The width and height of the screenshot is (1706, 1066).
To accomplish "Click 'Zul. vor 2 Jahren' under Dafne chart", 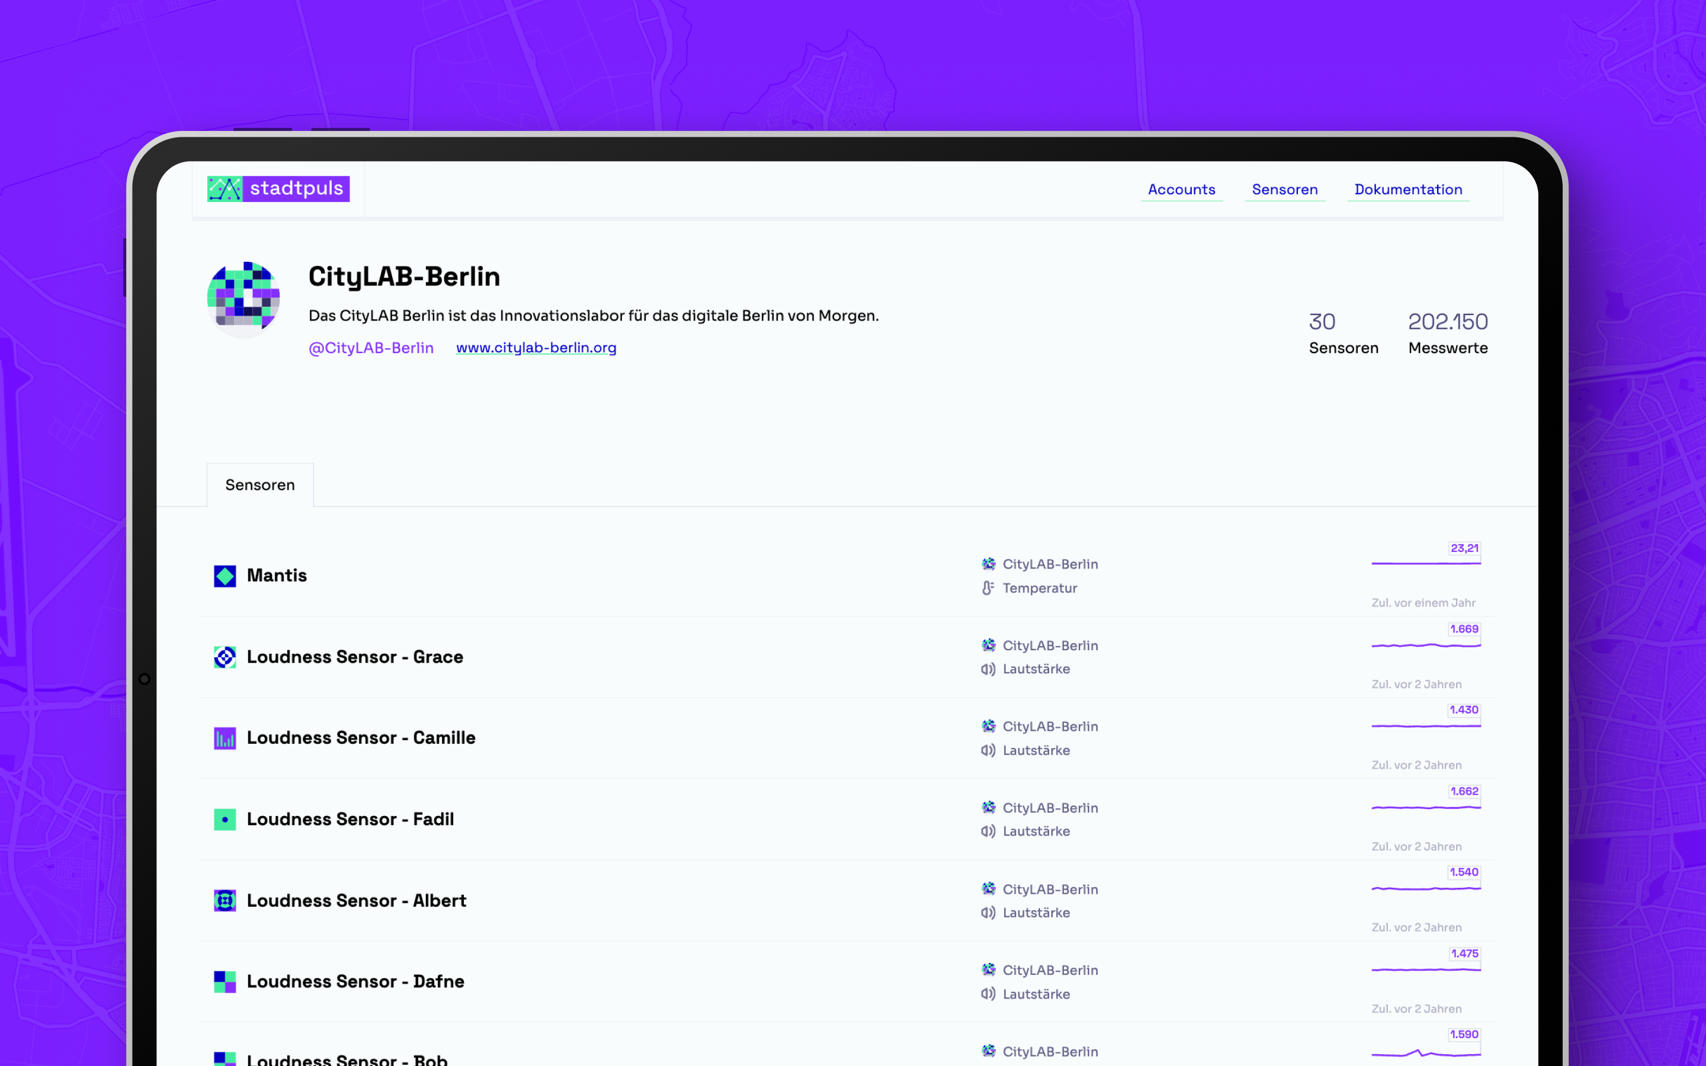I will click(1416, 1009).
